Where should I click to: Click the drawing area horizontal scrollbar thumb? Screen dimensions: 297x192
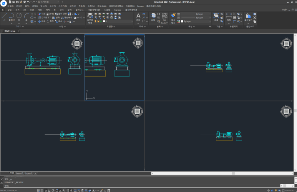[233, 173]
